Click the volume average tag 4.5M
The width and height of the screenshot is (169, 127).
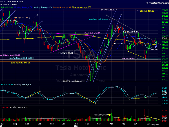164,119
